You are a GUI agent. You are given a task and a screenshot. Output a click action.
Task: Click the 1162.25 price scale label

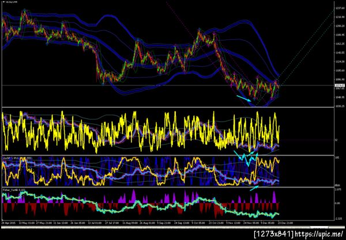tap(340, 44)
